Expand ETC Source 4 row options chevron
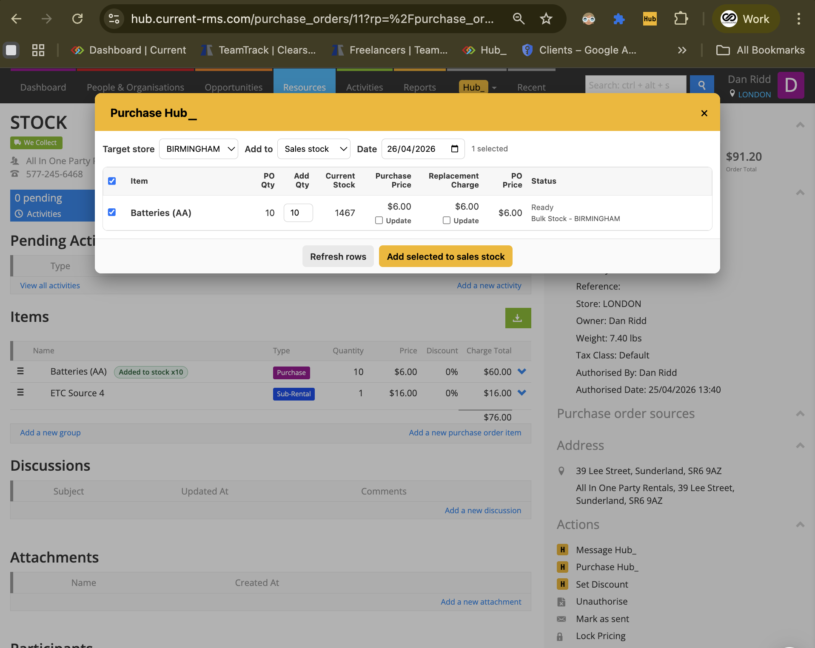The image size is (815, 648). pyautogui.click(x=522, y=392)
